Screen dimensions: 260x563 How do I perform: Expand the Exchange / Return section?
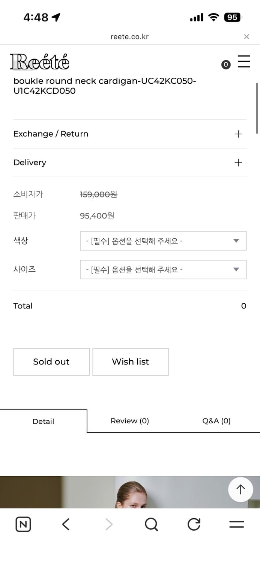(x=238, y=134)
